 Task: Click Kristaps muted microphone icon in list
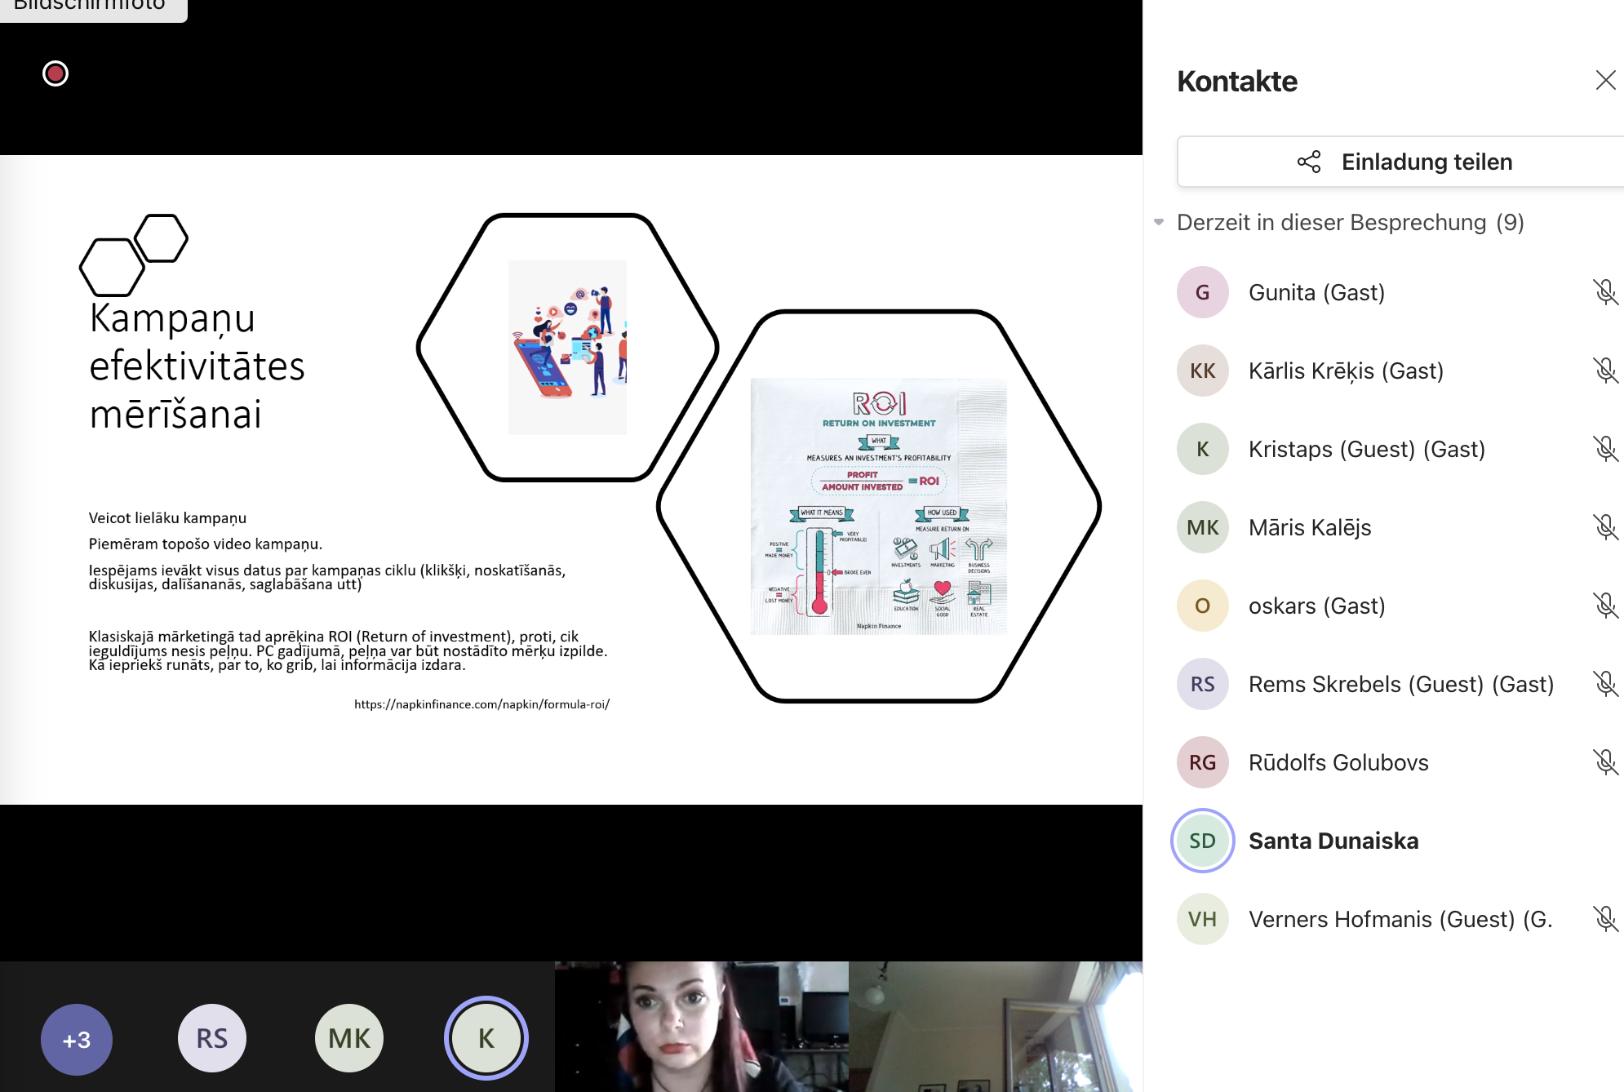1605,449
